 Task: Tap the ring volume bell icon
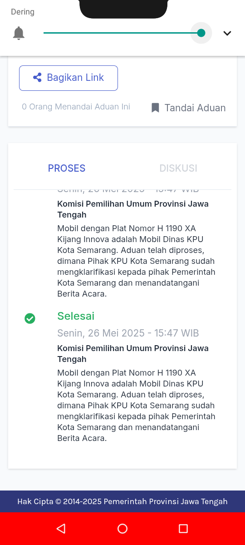tap(19, 33)
